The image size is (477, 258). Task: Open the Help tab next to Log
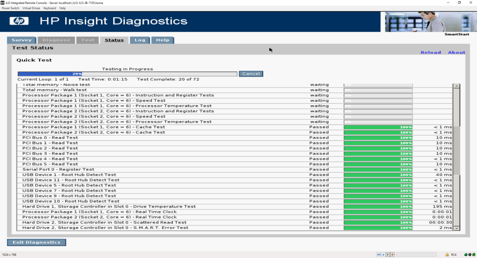point(163,40)
